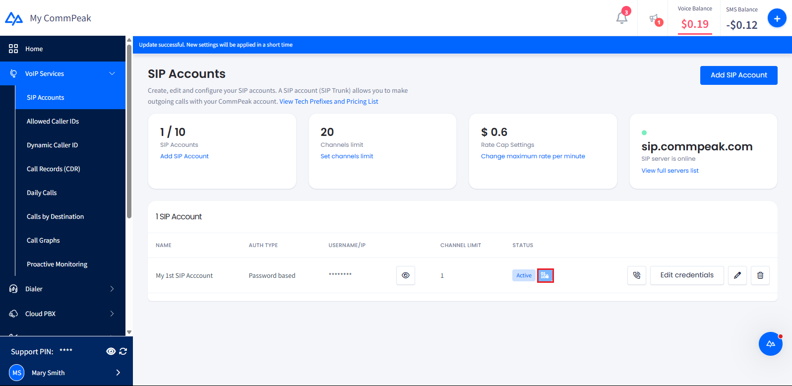Click the blue plus add-funds button
Screen dimensions: 792x386
777,18
